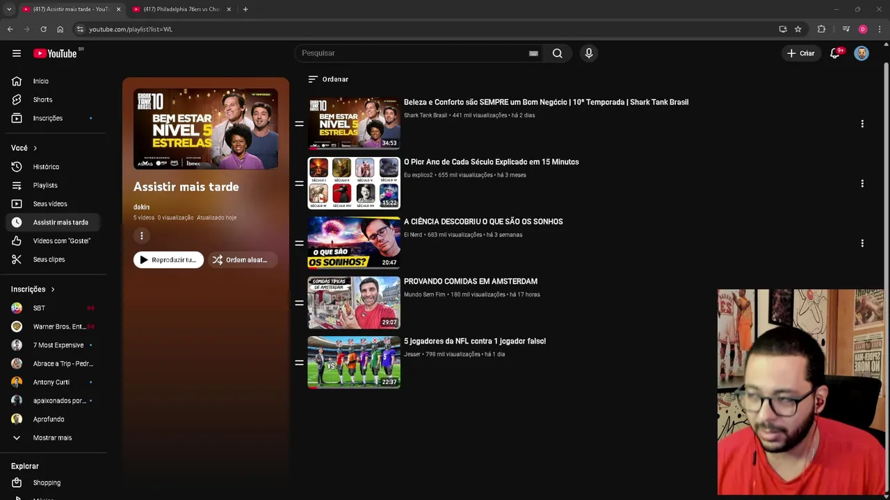Open the Ordenar sort dropdown
890x500 pixels.
[328, 79]
